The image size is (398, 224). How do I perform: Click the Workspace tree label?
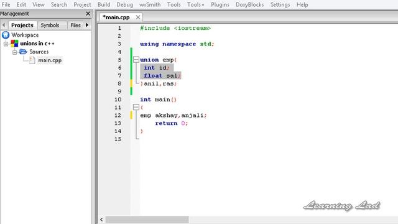pos(25,35)
